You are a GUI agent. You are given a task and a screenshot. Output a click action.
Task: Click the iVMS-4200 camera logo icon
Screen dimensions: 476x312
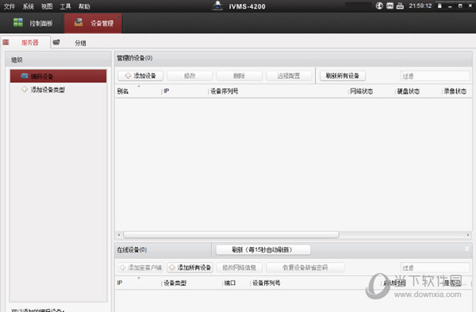click(217, 6)
